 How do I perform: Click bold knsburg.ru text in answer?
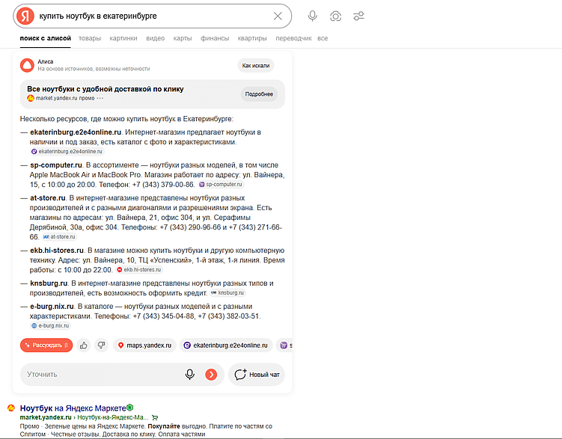[49, 283]
